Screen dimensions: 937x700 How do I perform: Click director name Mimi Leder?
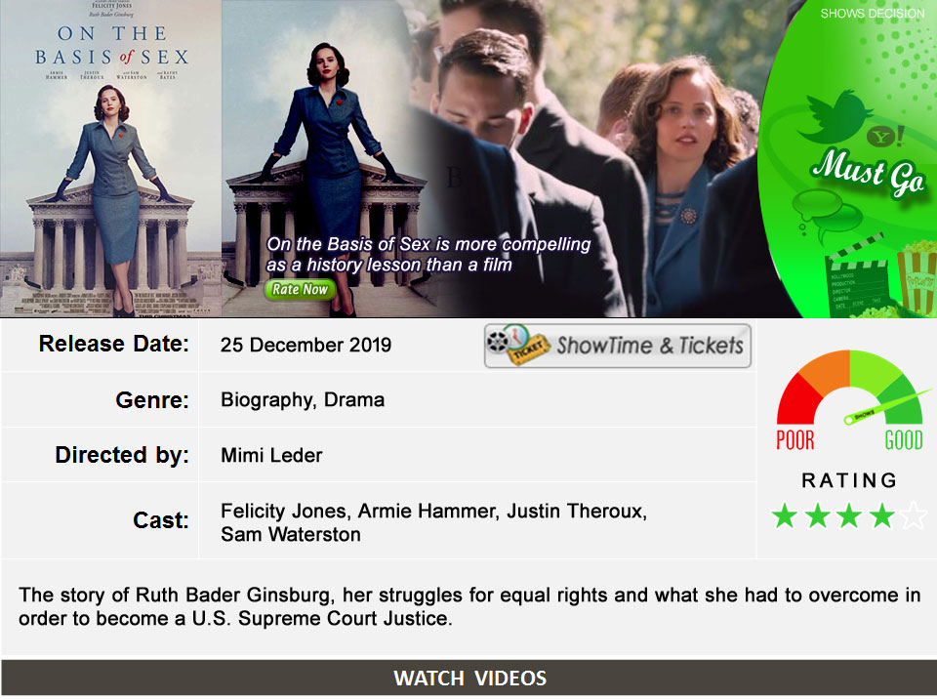(x=271, y=456)
